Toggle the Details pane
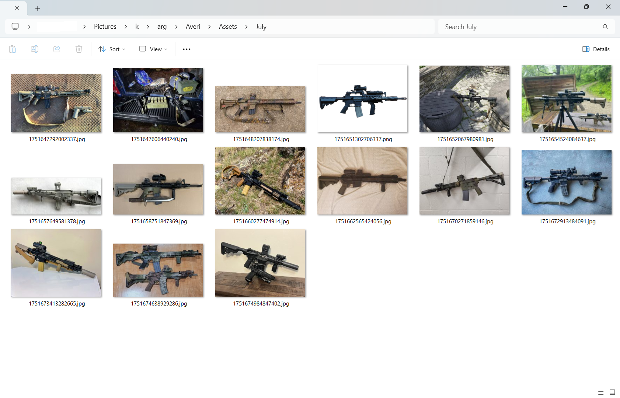Viewport: 620px width, 398px height. (596, 49)
